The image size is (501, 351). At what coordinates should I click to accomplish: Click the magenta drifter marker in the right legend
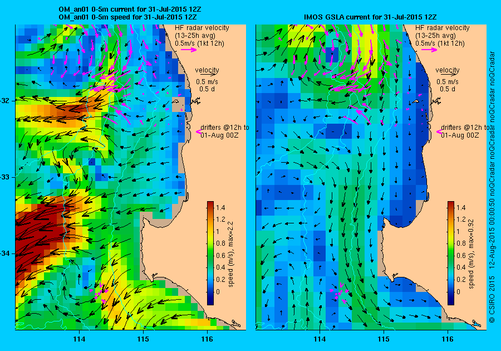coord(439,131)
